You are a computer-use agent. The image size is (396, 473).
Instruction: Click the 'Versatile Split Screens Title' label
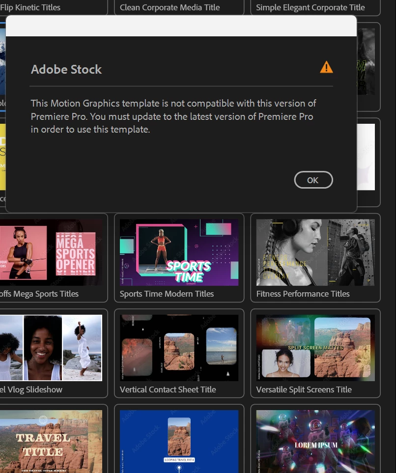pyautogui.click(x=304, y=390)
